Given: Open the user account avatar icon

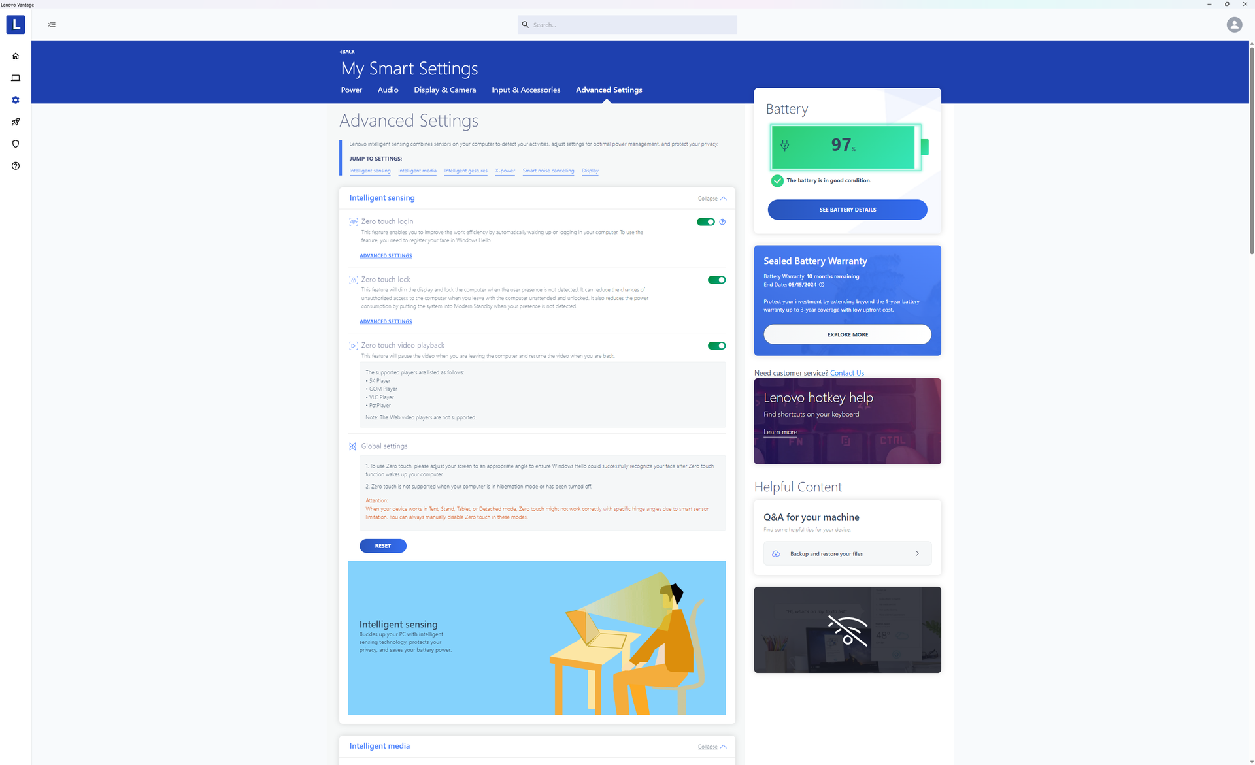Looking at the screenshot, I should point(1234,25).
